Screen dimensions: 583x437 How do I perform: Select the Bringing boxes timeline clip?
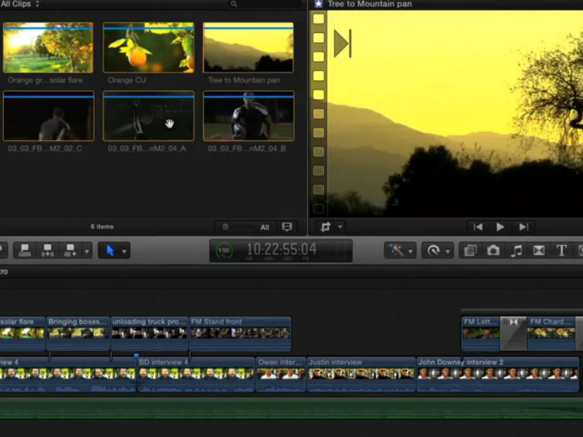click(x=78, y=333)
